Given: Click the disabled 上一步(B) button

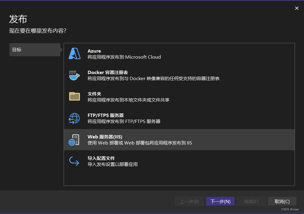Looking at the screenshot, I should [189, 201].
